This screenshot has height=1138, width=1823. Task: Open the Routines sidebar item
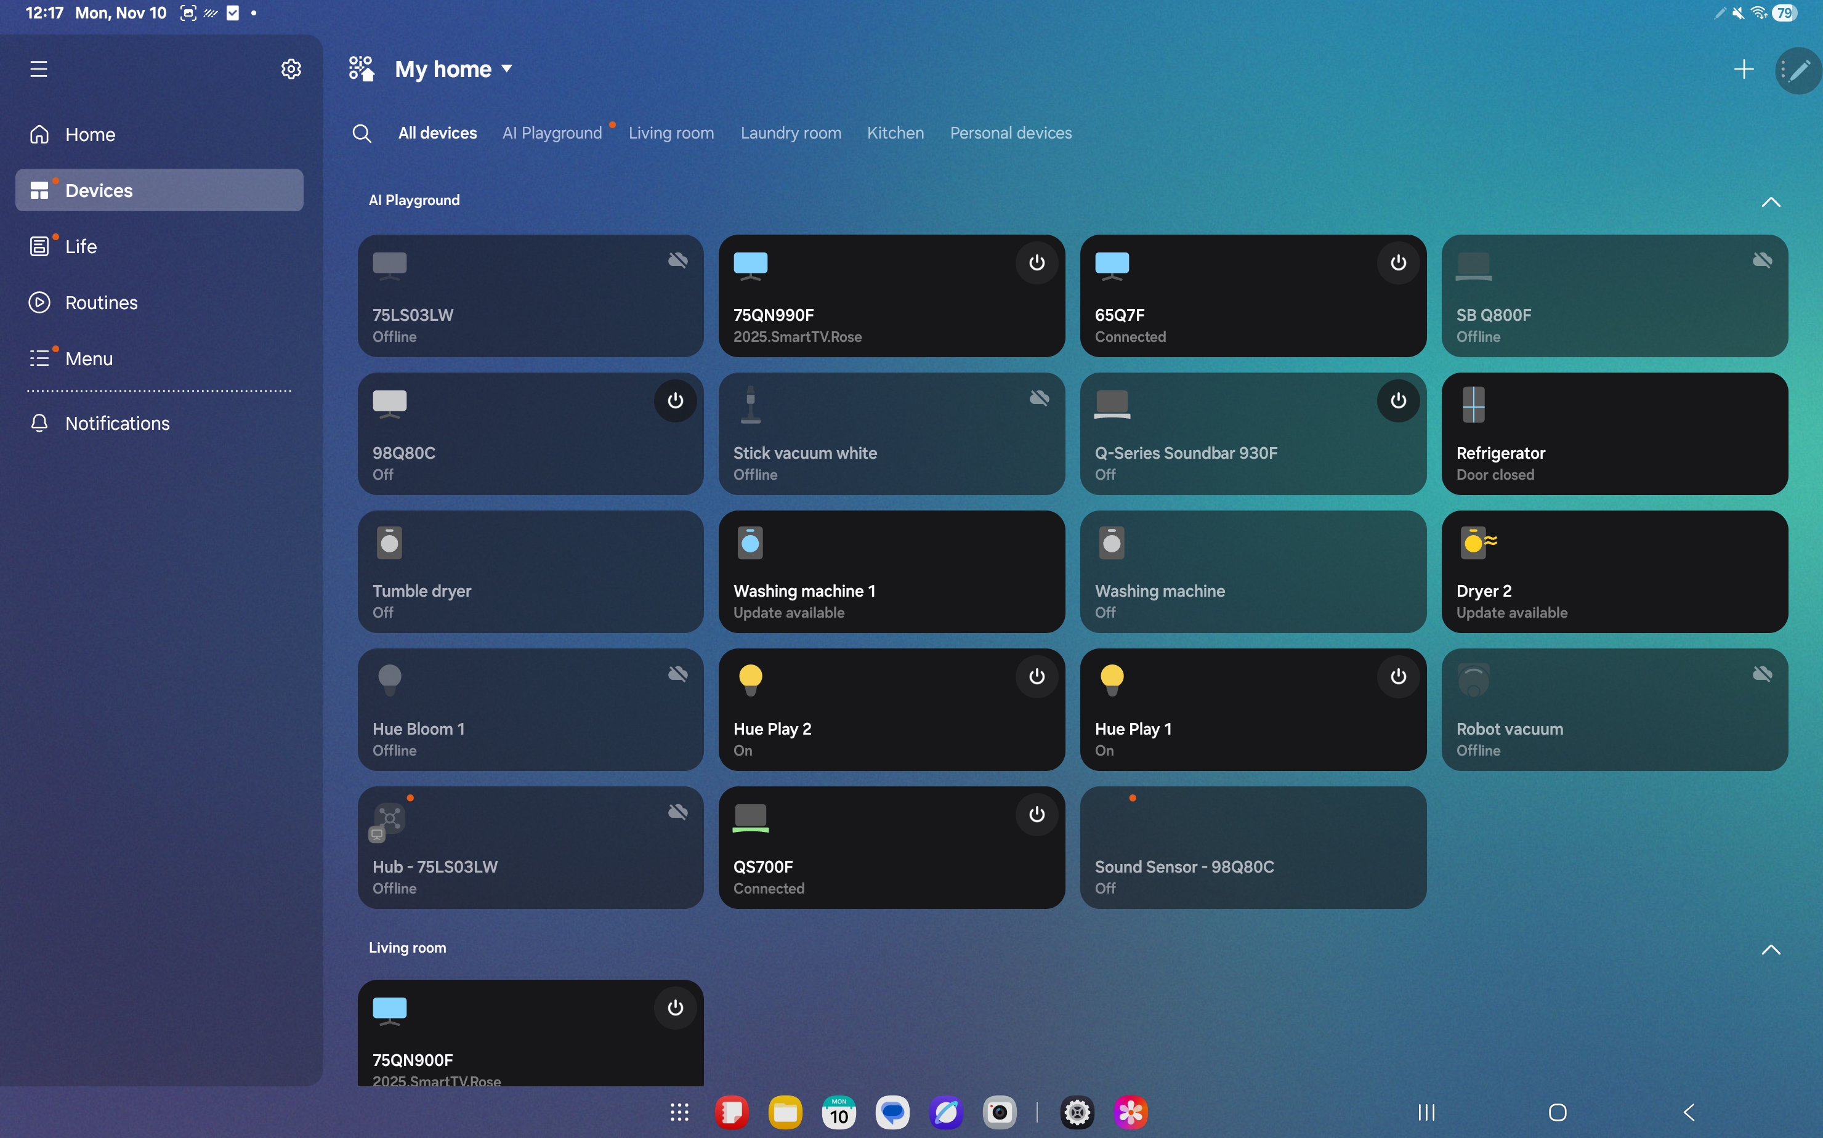102,302
